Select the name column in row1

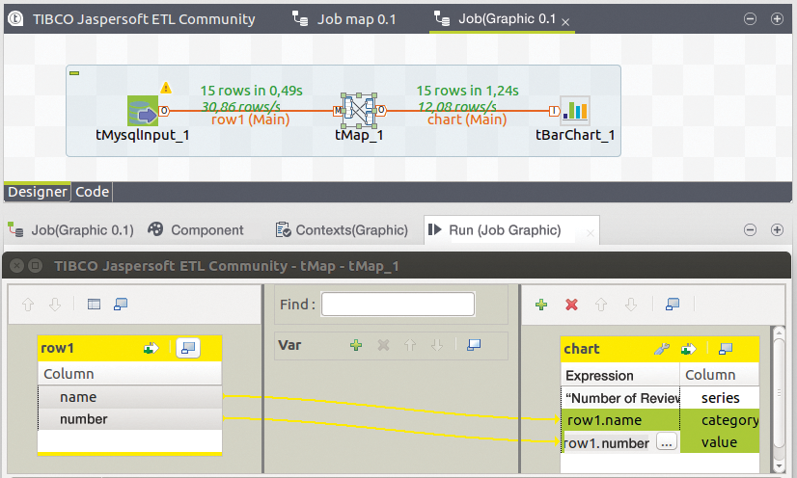(130, 397)
